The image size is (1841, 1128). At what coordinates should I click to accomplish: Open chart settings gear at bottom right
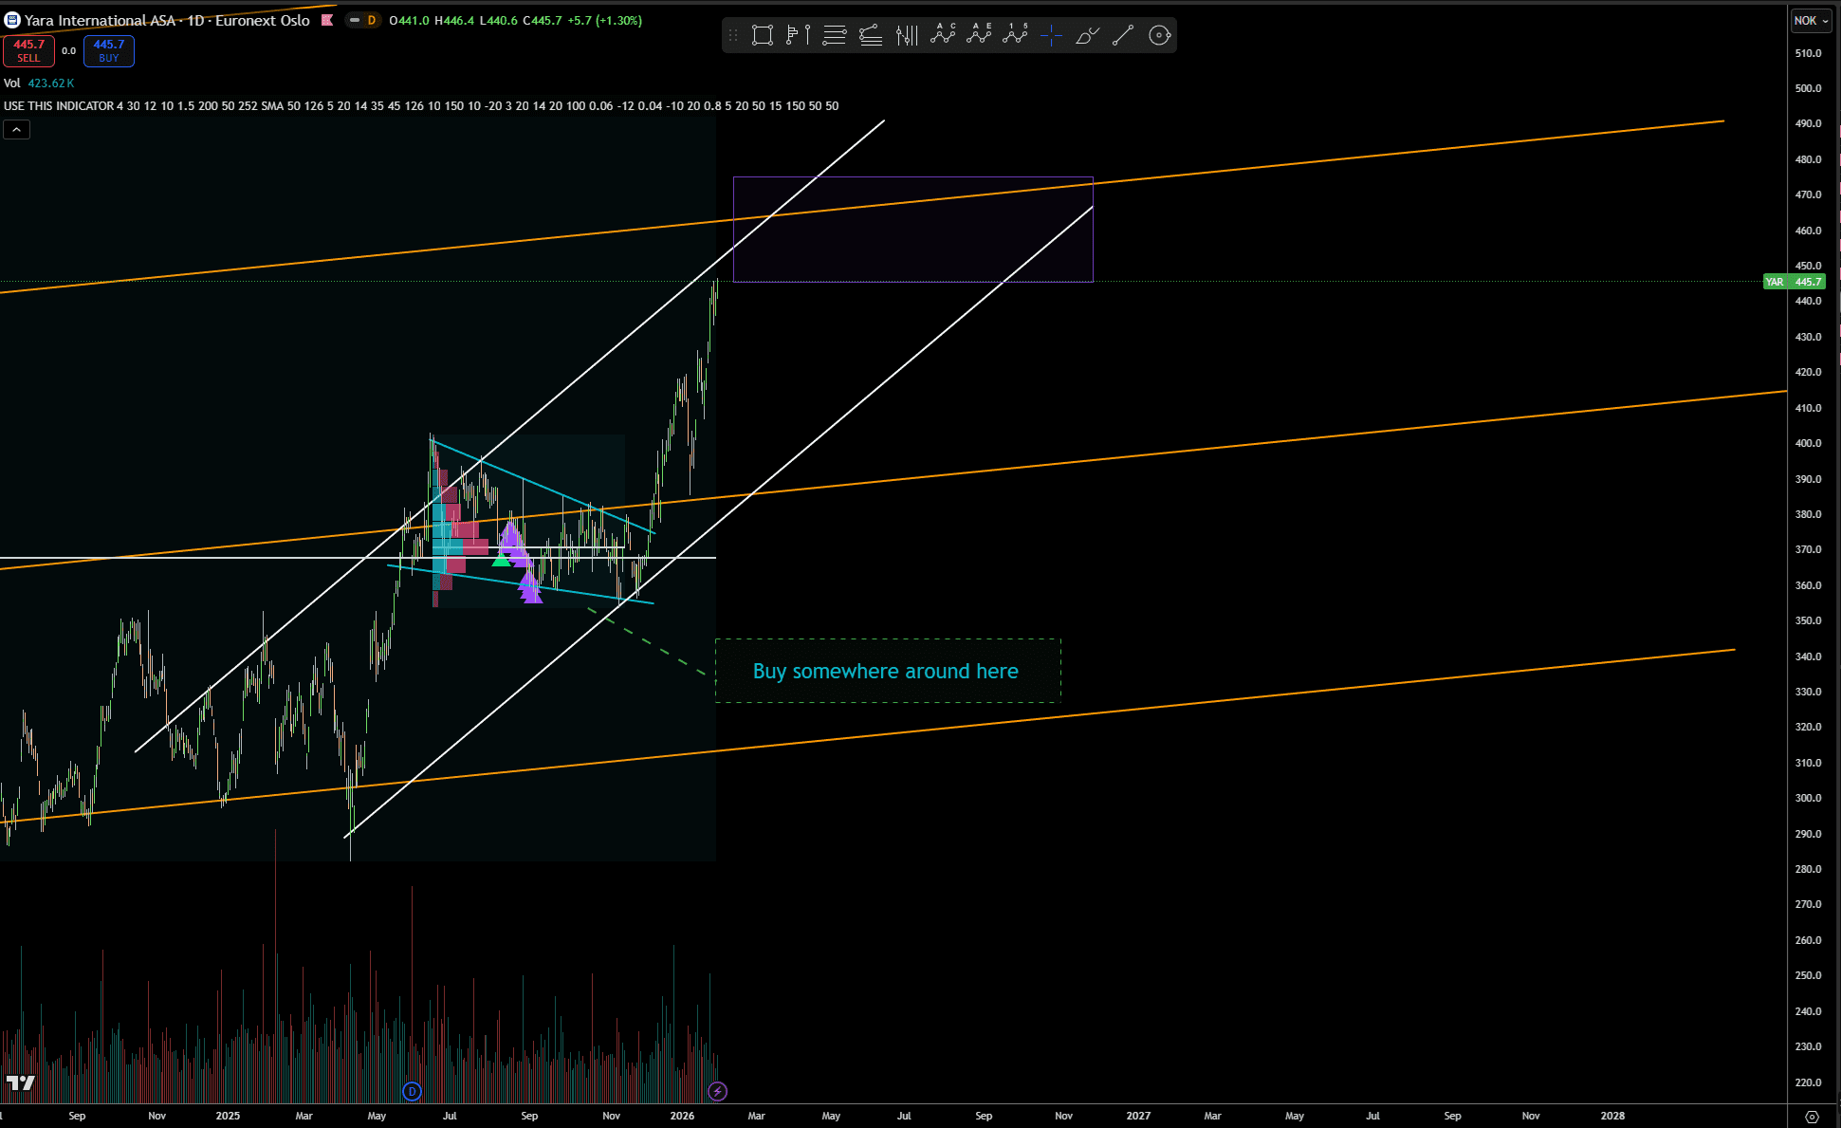point(1812,1117)
